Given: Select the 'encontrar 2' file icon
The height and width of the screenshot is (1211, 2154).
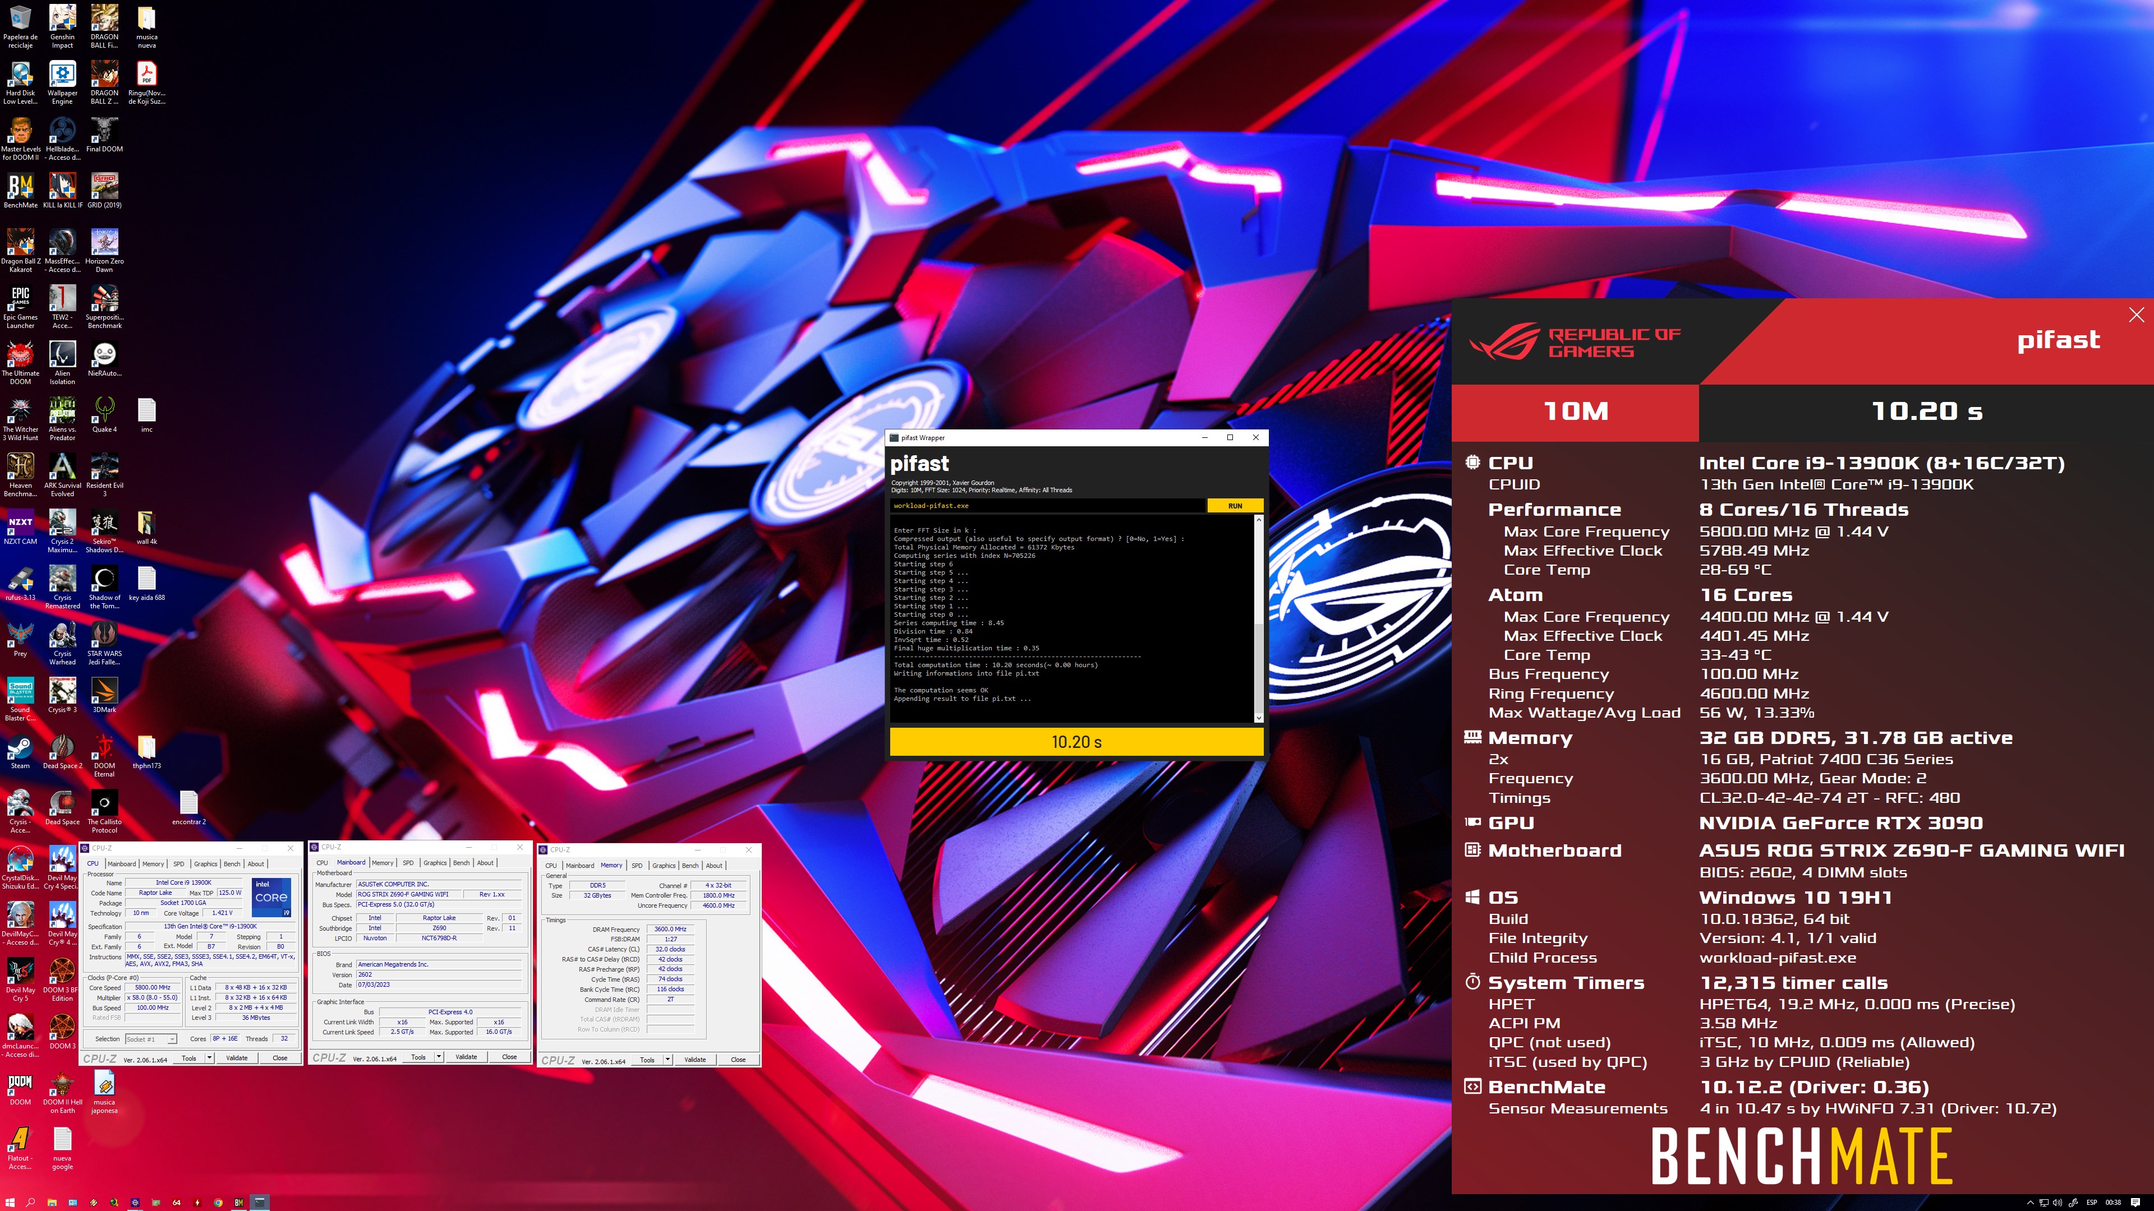Looking at the screenshot, I should point(188,807).
